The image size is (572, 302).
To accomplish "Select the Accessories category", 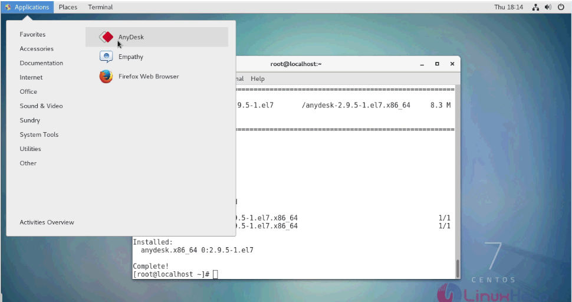I will (37, 48).
